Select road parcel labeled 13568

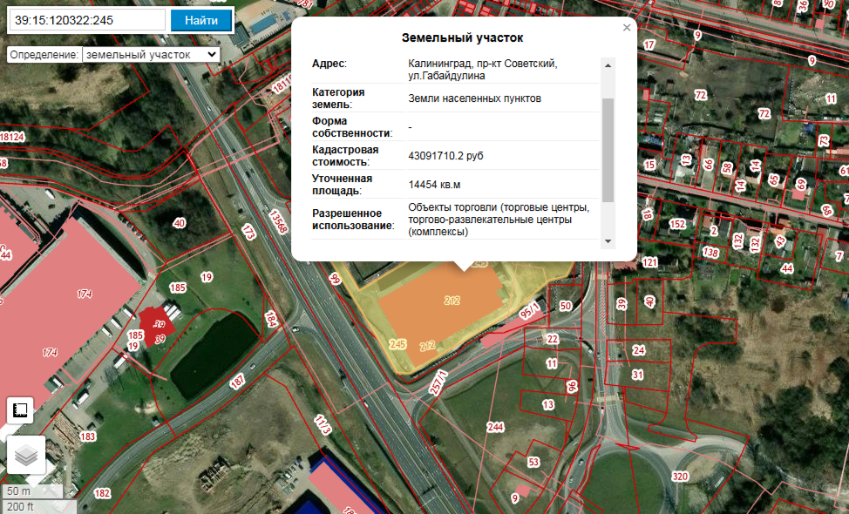(277, 222)
